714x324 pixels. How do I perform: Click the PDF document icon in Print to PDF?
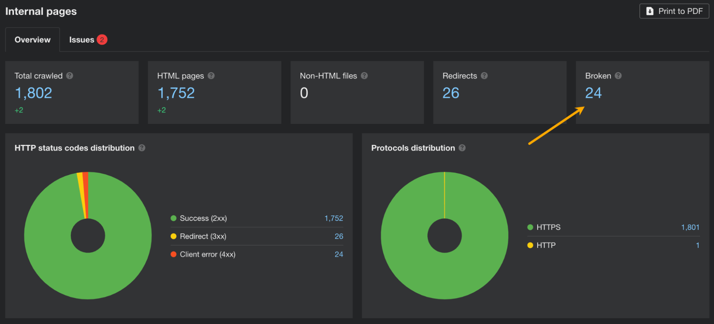650,11
